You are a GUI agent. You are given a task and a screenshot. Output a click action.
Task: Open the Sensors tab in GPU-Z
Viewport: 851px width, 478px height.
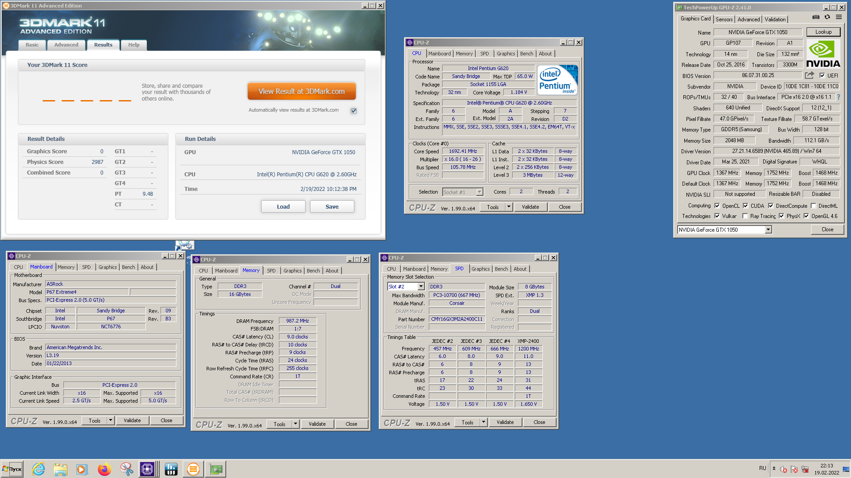(x=724, y=19)
